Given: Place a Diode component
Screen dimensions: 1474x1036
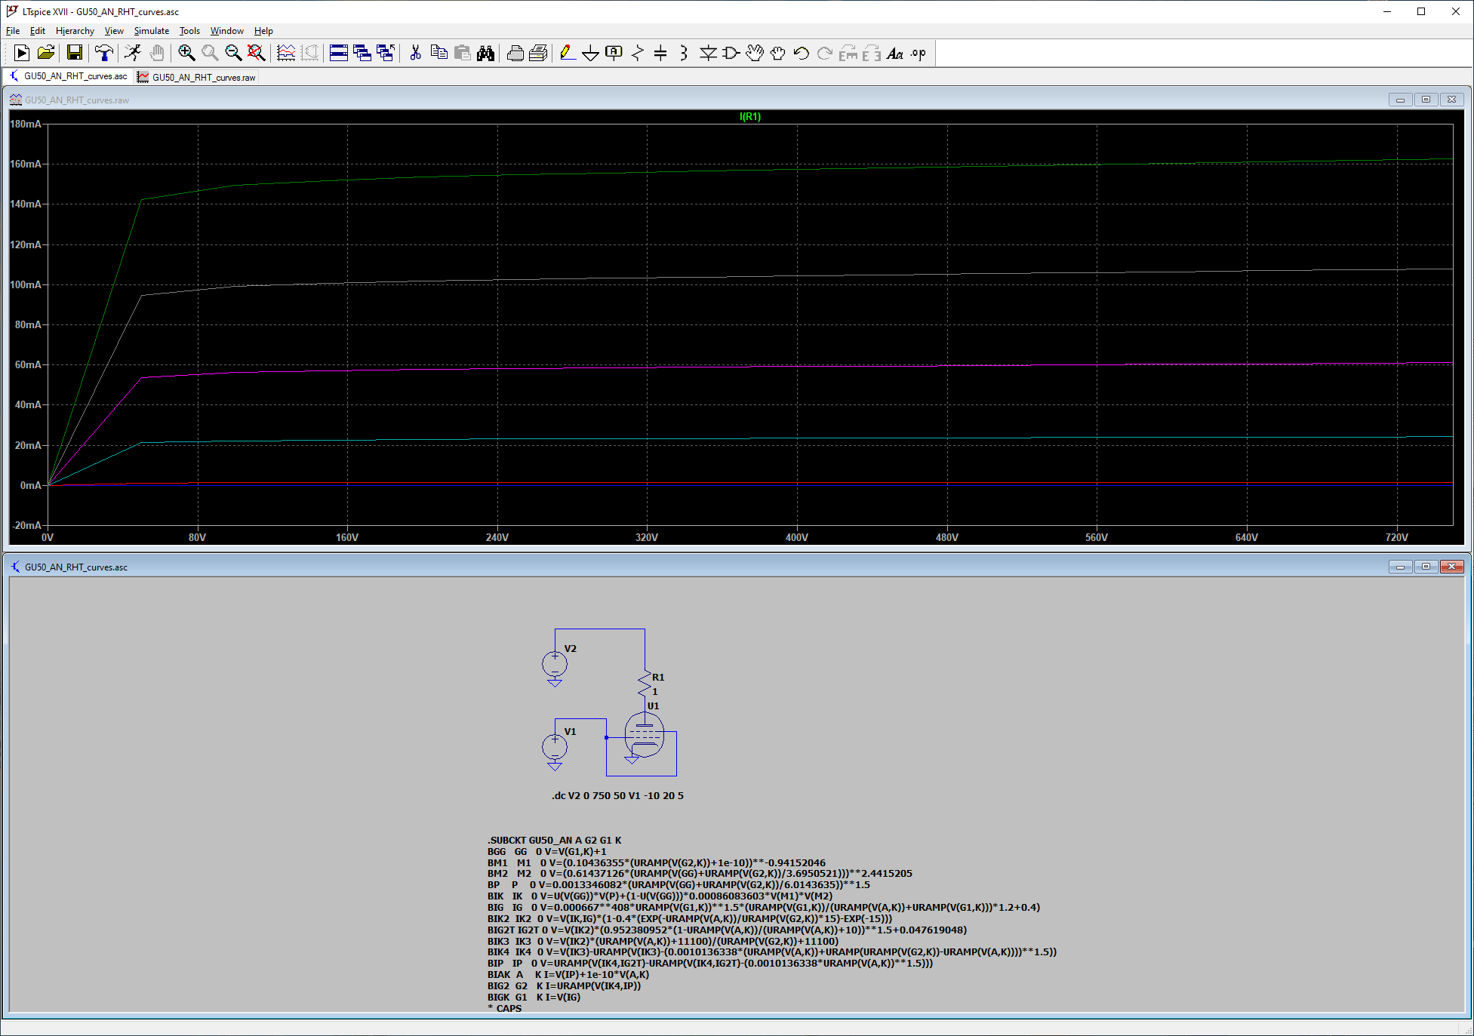Looking at the screenshot, I should click(x=708, y=53).
